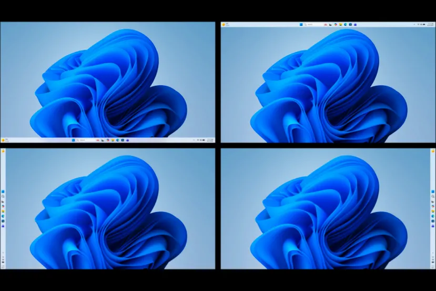
Task: Open the weather widget on the bottom taskbar
Action: tap(4, 140)
